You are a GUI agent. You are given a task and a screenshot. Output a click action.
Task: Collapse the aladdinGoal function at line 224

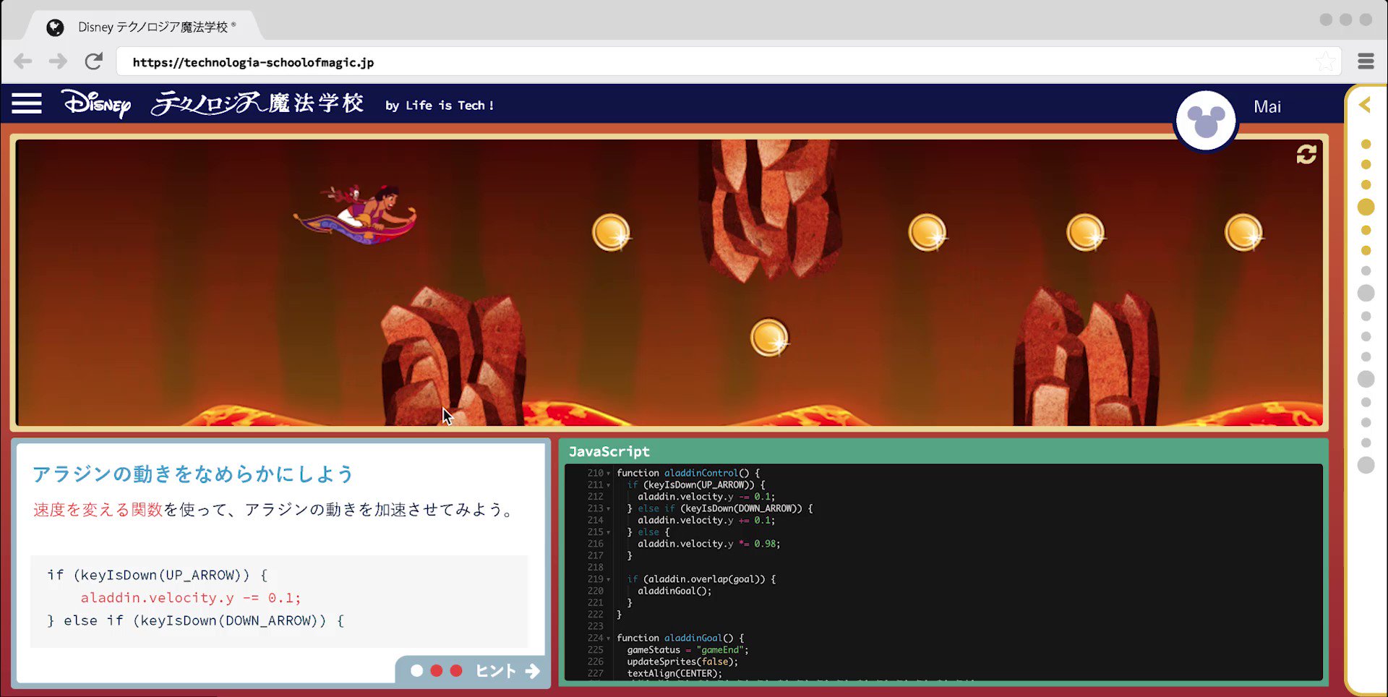609,638
